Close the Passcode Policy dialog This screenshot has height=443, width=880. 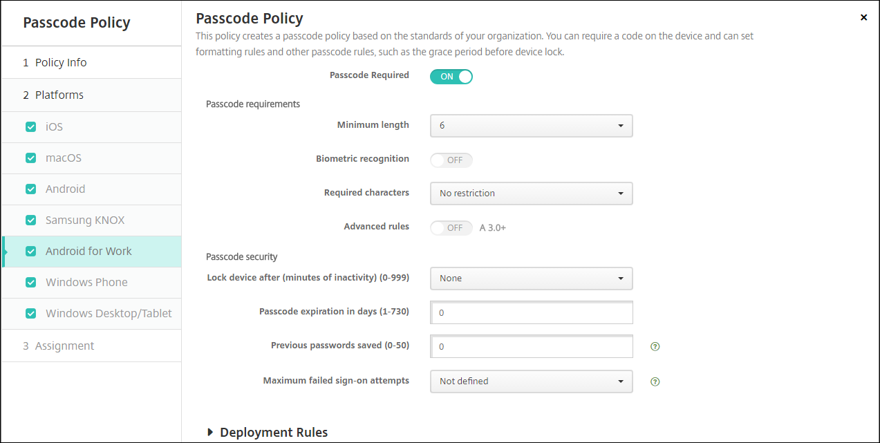863,18
